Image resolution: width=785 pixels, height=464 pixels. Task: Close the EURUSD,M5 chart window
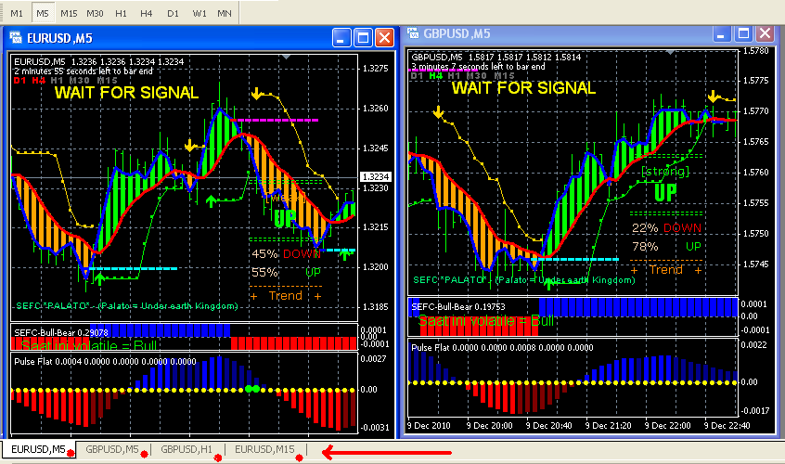coord(384,38)
